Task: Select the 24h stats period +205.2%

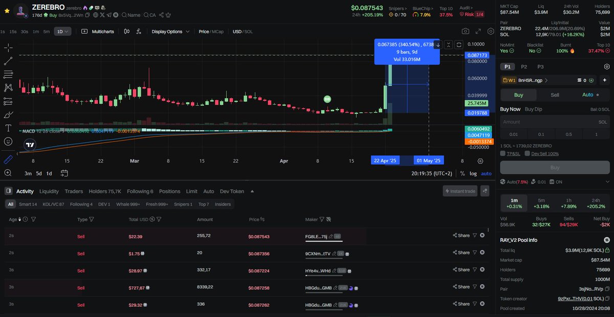Action: [x=596, y=203]
